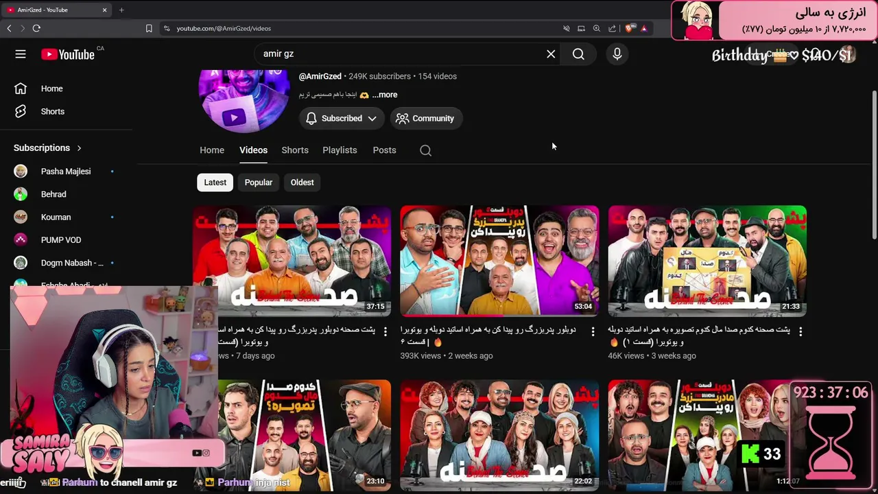
Task: Open the 53:04 video thumbnail
Action: [499, 261]
